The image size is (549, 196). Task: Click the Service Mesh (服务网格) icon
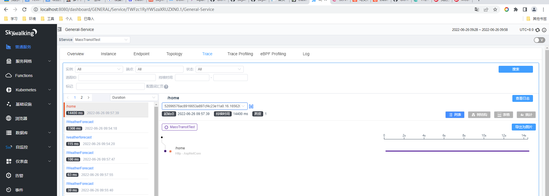(x=9, y=61)
